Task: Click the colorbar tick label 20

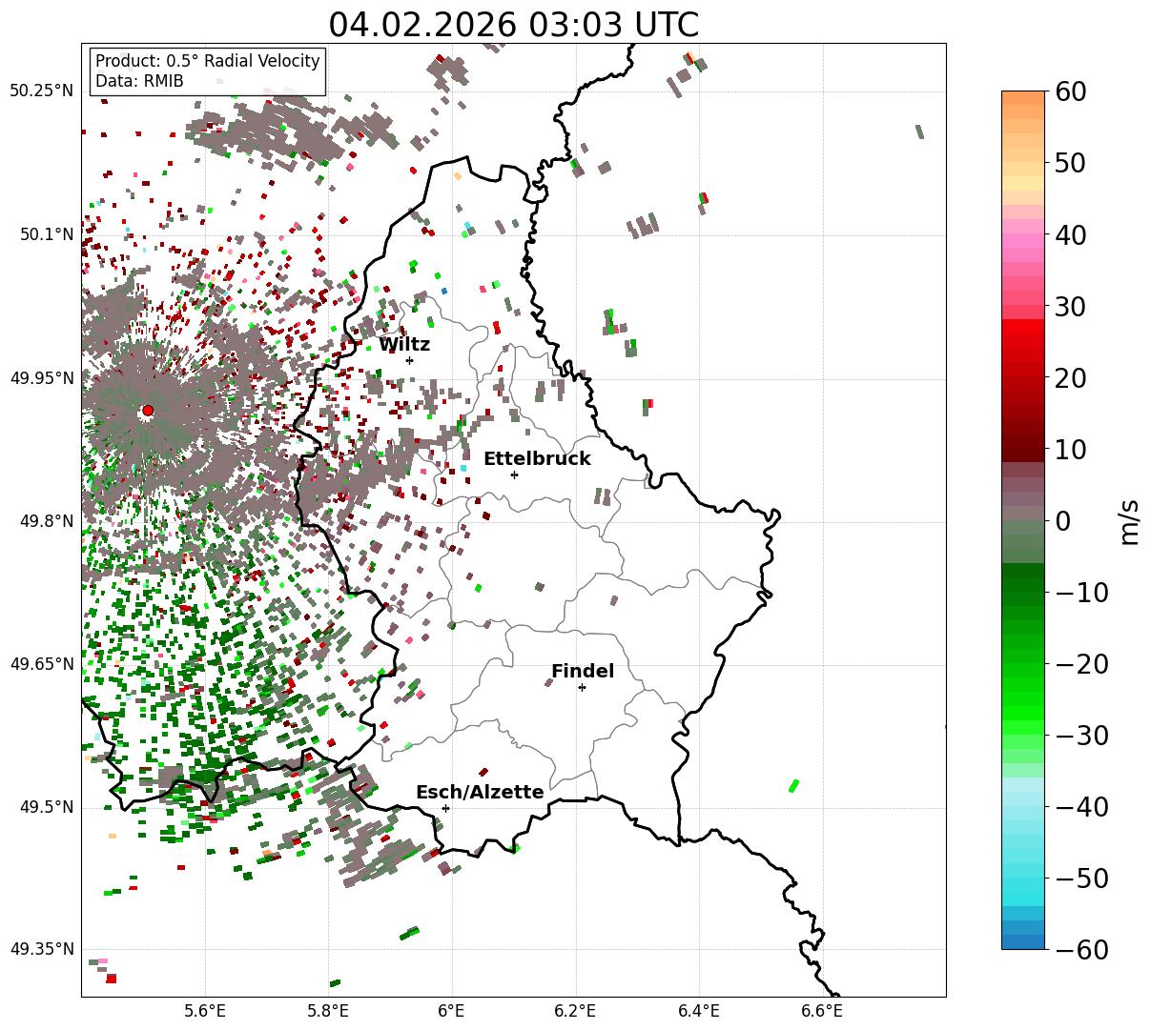Action: pyautogui.click(x=1070, y=378)
